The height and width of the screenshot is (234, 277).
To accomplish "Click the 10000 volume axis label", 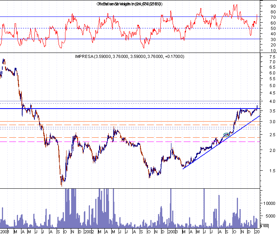I will point(269,203).
